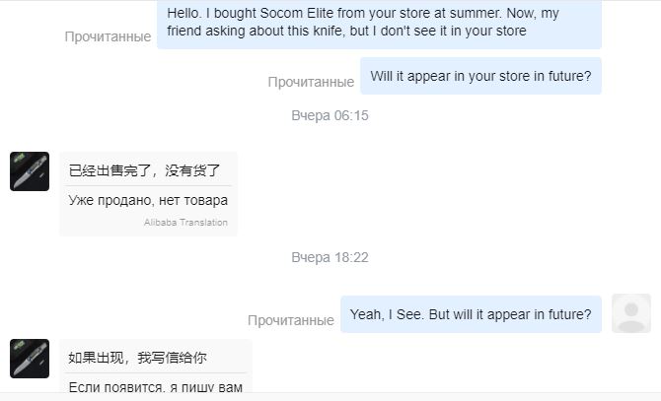Image resolution: width=661 pixels, height=401 pixels.
Task: Select the 'Hello. I bought Socom Elite' message
Action: click(379, 24)
